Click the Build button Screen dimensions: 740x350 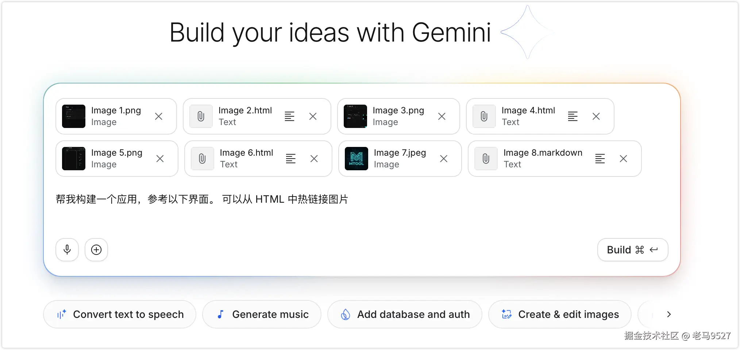click(x=633, y=250)
